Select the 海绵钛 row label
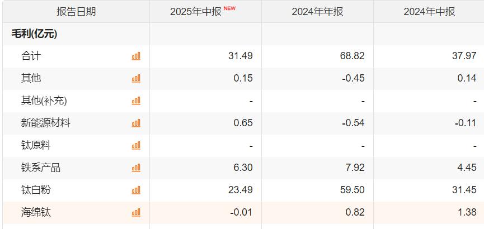 [36, 212]
